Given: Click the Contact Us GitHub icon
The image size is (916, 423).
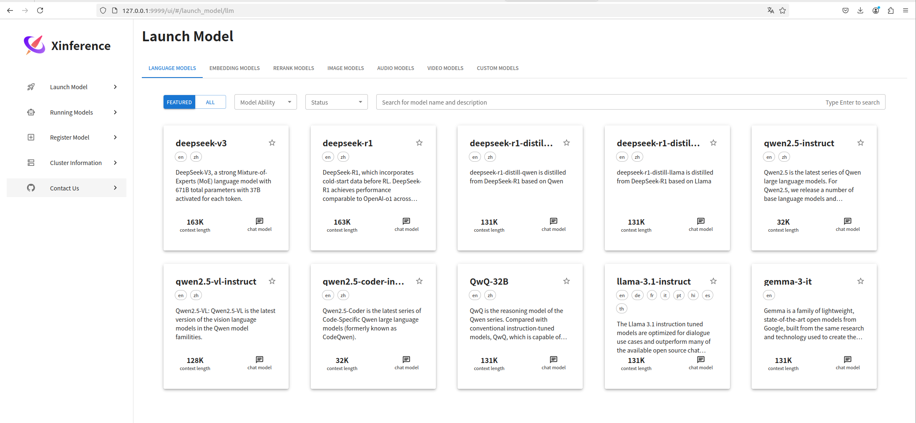Looking at the screenshot, I should point(31,188).
